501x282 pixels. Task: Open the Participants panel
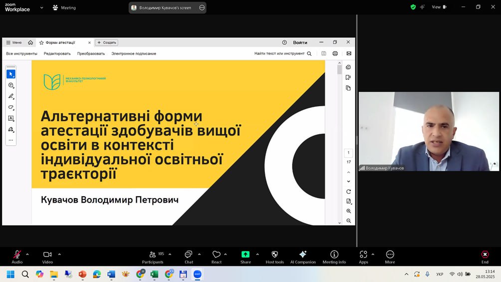pos(153,255)
